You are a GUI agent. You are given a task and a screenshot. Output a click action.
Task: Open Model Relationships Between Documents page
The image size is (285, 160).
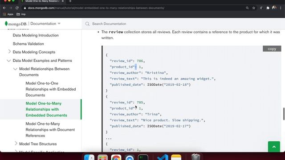point(45,72)
